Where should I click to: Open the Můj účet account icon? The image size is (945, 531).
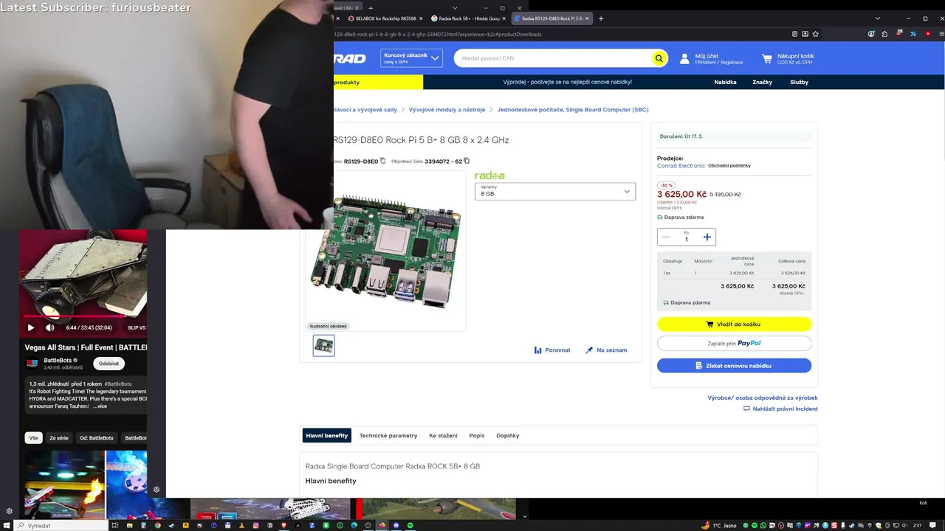pyautogui.click(x=684, y=58)
